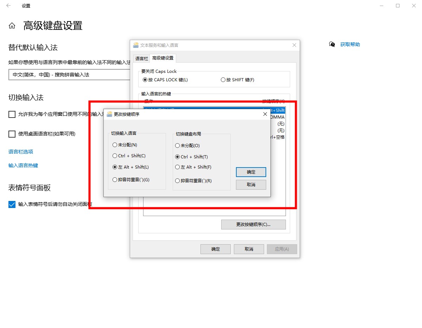
Task: Uncheck emoji panel auto-close checkbox
Action: coord(12,204)
